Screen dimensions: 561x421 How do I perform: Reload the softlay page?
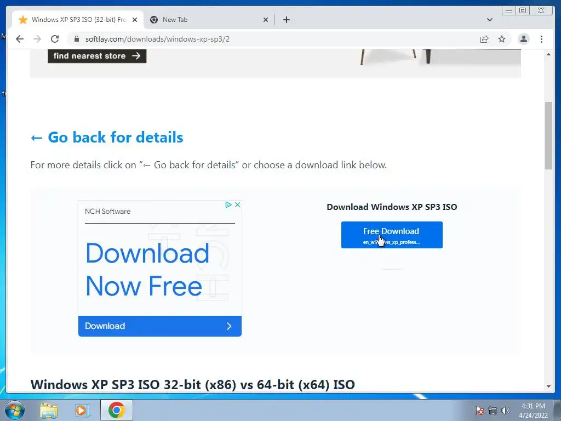(x=55, y=39)
